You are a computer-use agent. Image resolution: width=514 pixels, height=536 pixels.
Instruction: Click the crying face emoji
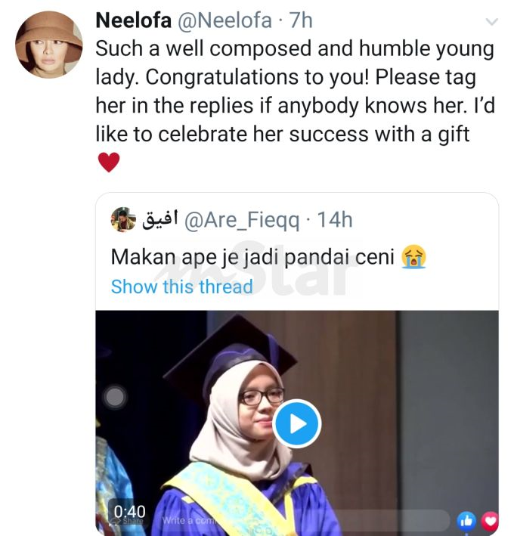tap(414, 256)
